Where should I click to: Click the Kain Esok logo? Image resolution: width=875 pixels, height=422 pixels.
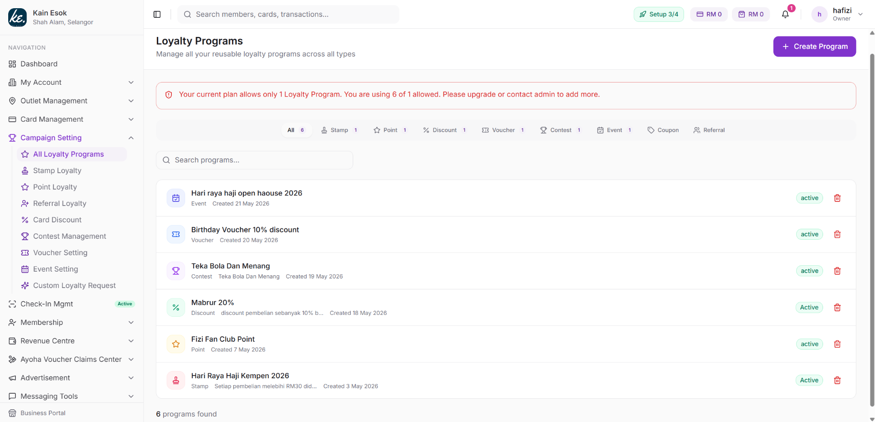pos(17,17)
